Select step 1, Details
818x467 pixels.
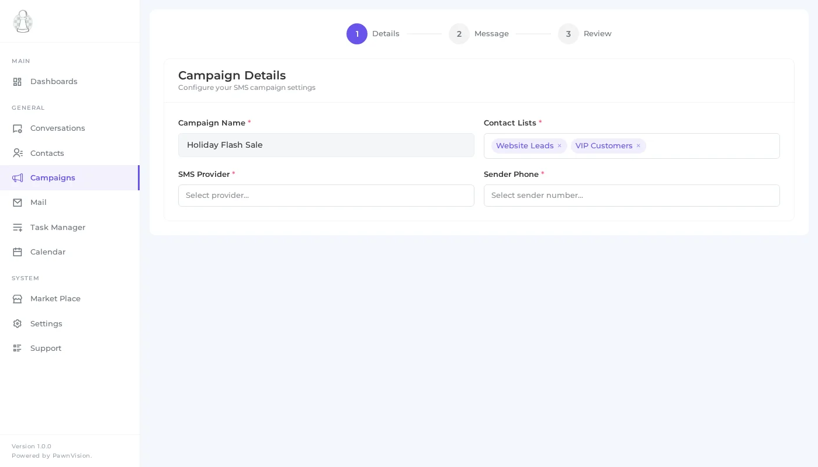tap(357, 34)
